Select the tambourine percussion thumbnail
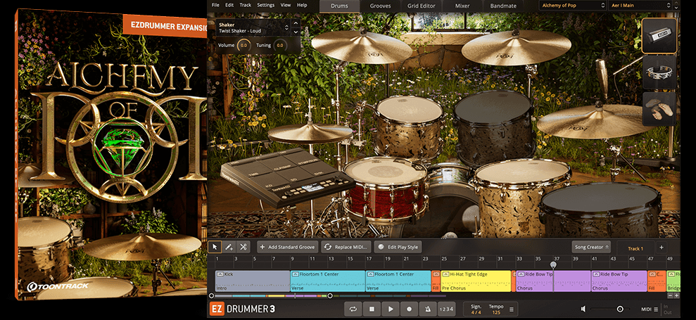Image resolution: width=696 pixels, height=320 pixels. point(659,72)
